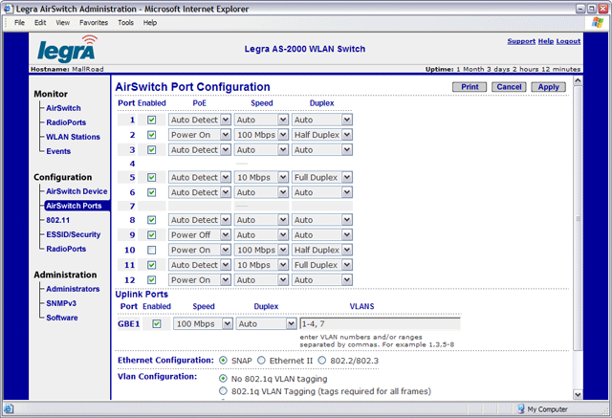Select Ethernet II radio button
This screenshot has width=612, height=418.
click(261, 361)
